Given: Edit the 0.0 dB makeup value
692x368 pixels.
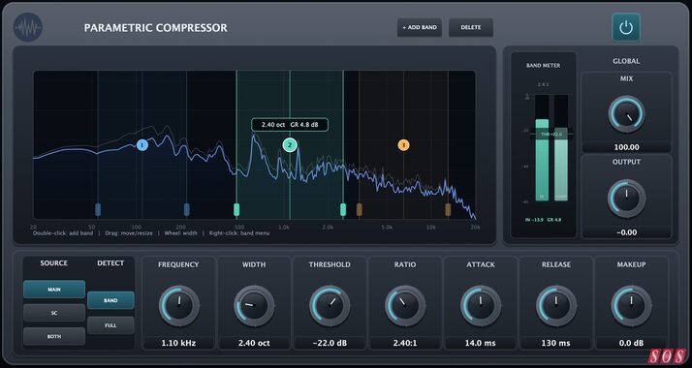Looking at the screenshot, I should (632, 343).
